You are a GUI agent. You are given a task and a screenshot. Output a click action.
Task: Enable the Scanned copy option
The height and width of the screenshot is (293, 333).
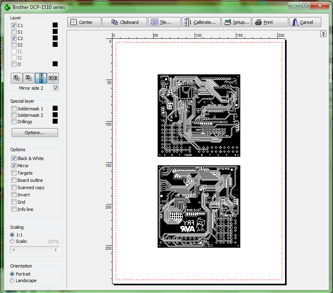click(14, 188)
